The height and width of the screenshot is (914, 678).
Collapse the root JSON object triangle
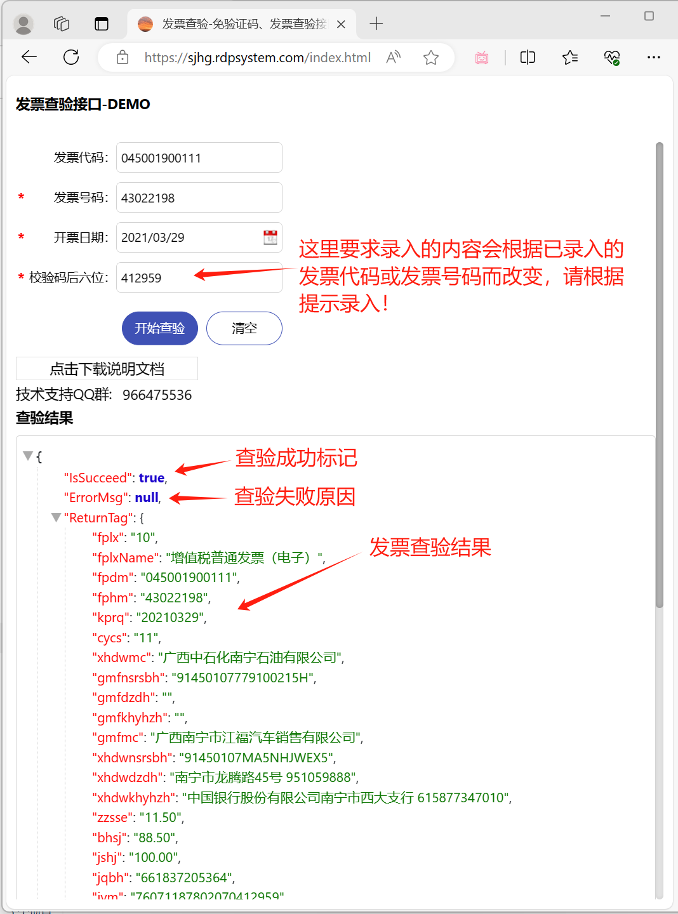(x=27, y=456)
